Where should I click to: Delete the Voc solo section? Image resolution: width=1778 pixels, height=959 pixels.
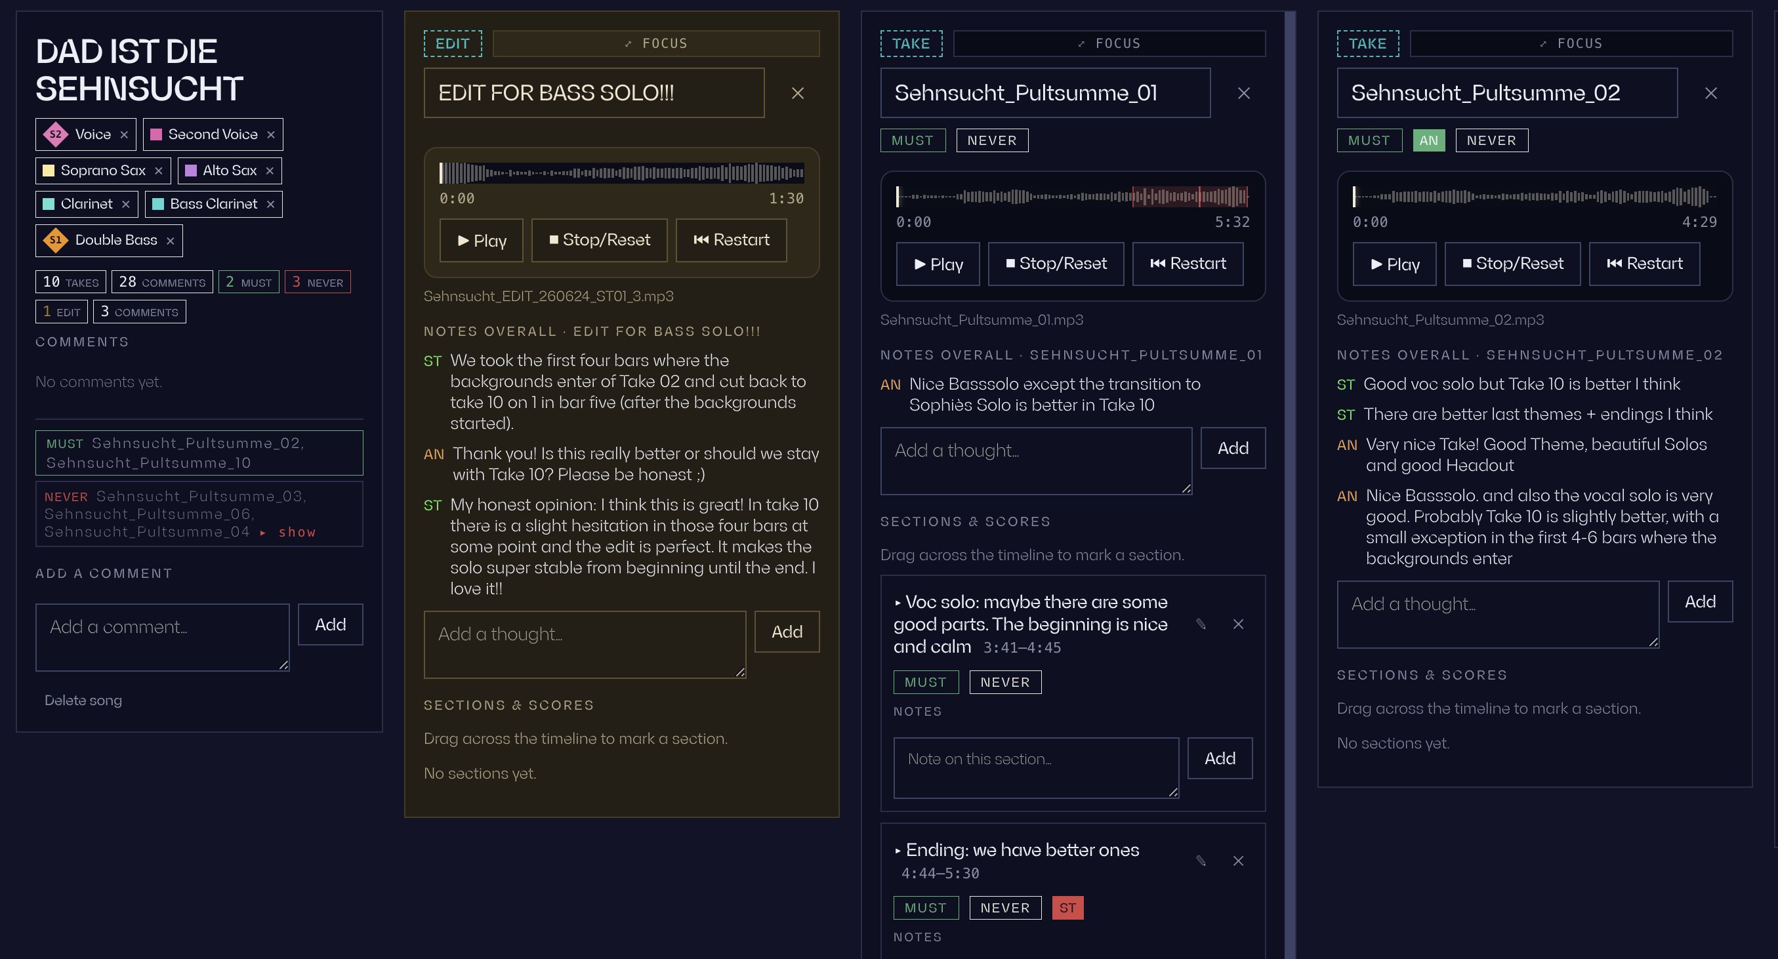(1238, 624)
